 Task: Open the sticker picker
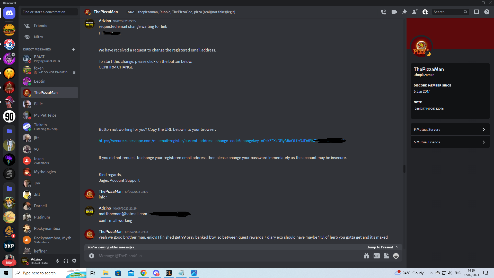386,256
